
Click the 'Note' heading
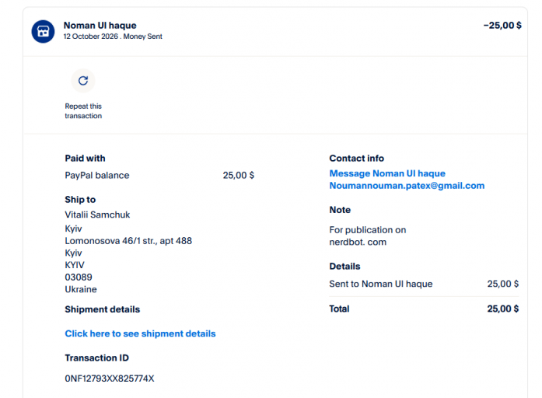pyautogui.click(x=340, y=210)
